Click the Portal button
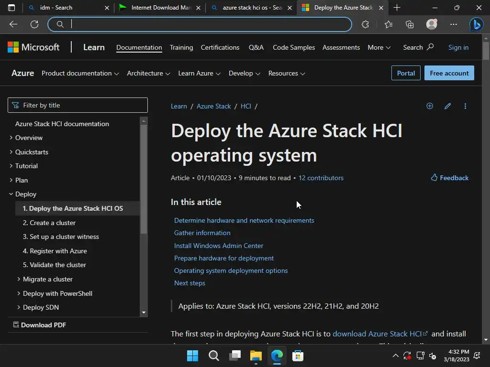The image size is (490, 367). coord(406,73)
